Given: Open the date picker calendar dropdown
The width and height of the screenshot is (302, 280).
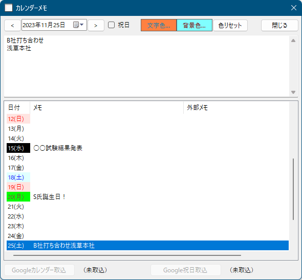Looking at the screenshot, I should 78,25.
